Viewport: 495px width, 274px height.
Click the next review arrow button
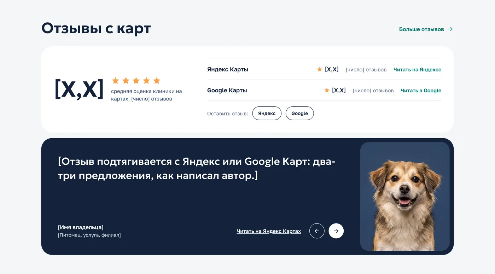tap(336, 231)
